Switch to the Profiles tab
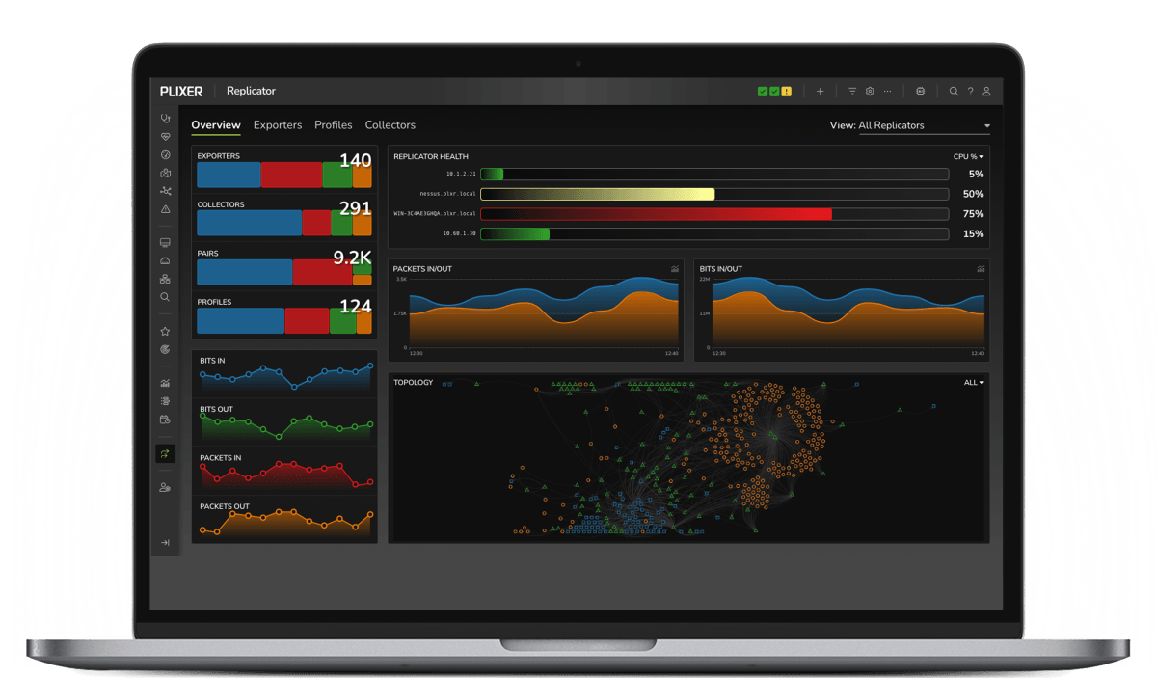Viewport: 1157px width, 678px height. pyautogui.click(x=333, y=125)
